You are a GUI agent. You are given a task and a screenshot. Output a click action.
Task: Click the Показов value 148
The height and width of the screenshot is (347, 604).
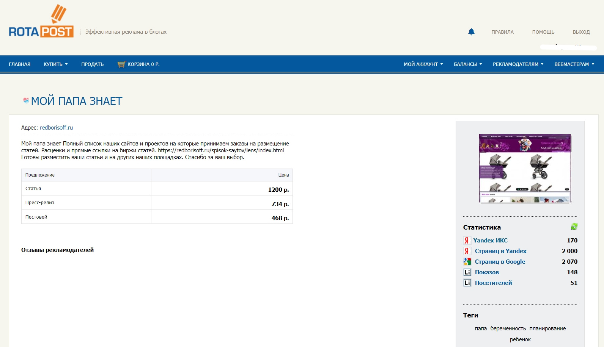click(572, 272)
